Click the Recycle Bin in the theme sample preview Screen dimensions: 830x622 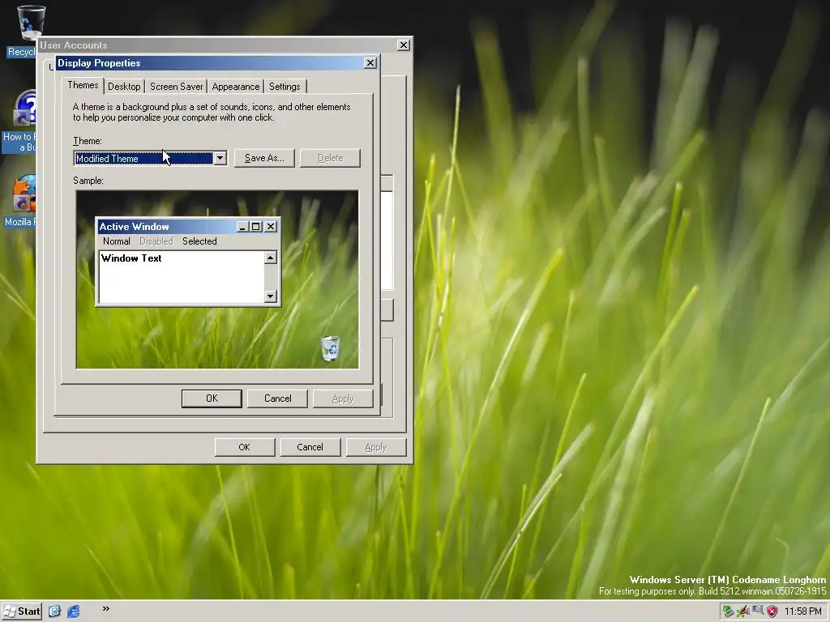(x=331, y=348)
